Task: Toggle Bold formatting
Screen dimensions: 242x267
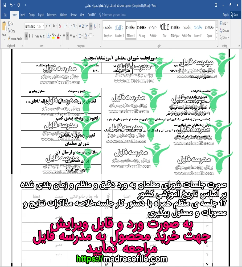Action: 26,36
